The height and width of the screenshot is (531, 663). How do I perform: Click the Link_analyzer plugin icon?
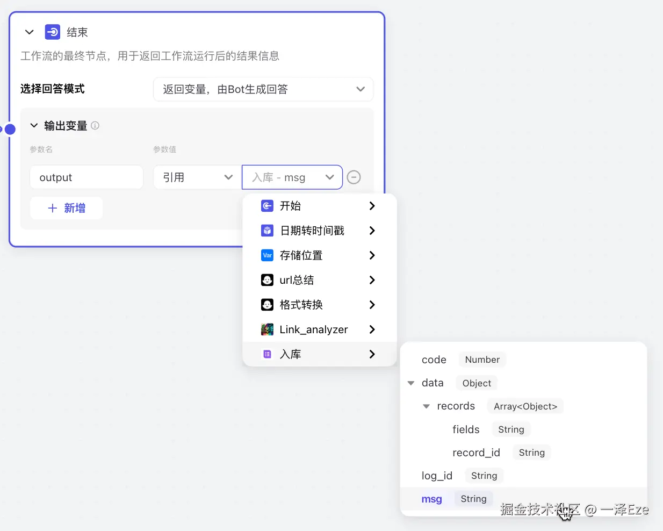point(267,329)
